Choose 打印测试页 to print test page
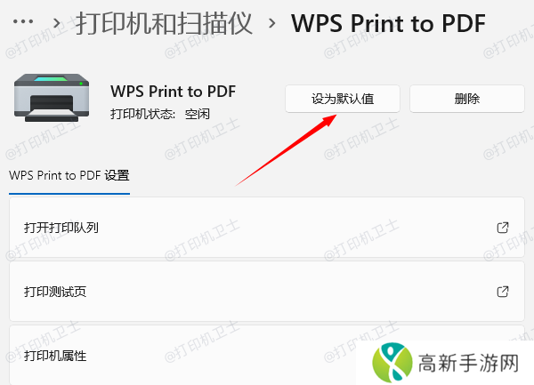This screenshot has height=385, width=534. pos(267,292)
